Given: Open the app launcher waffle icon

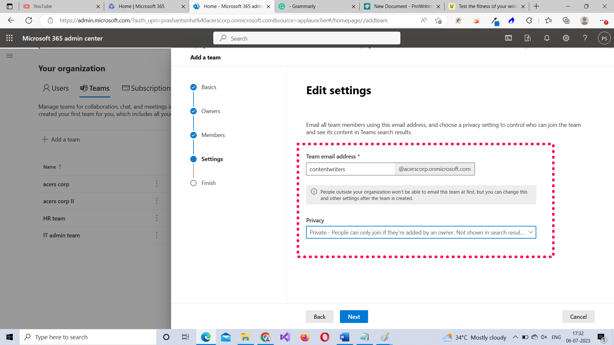Looking at the screenshot, I should (x=10, y=38).
